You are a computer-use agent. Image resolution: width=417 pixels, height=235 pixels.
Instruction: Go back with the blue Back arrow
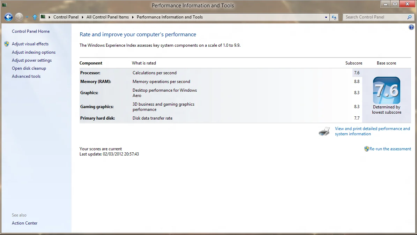[x=8, y=17]
